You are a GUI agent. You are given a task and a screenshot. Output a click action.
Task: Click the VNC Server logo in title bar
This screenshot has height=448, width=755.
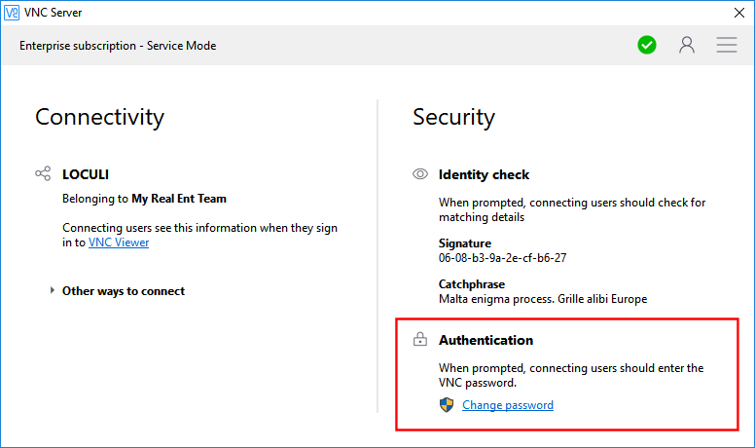12,13
